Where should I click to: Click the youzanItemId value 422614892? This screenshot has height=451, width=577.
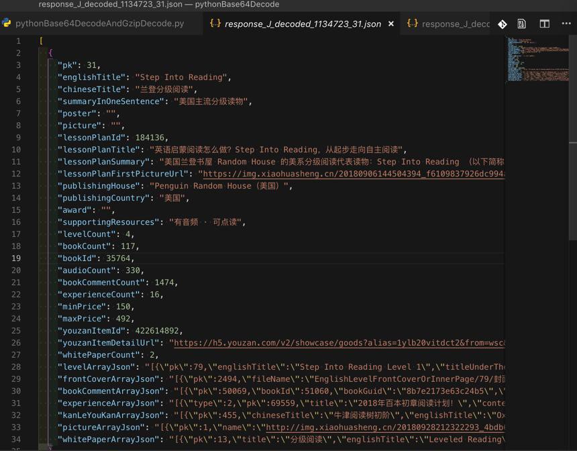[x=157, y=331]
